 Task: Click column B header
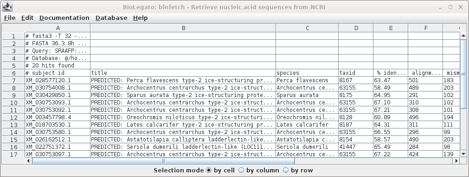click(x=183, y=28)
